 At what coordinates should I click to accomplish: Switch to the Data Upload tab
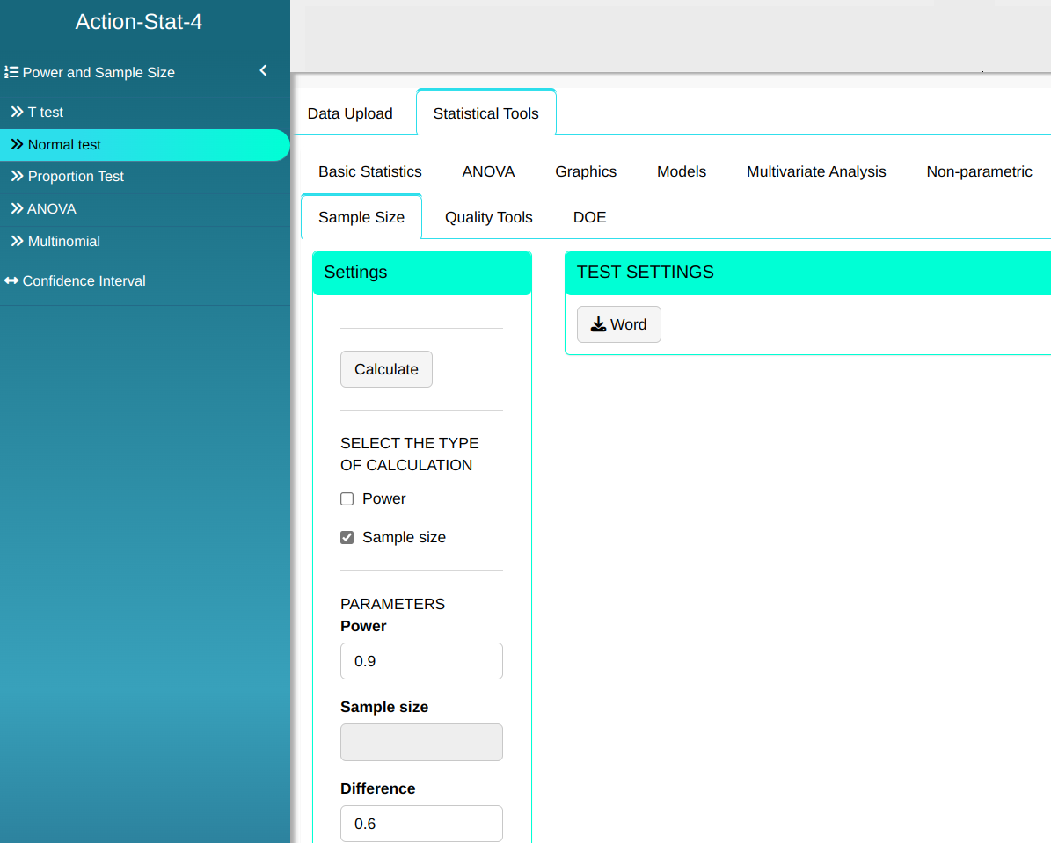pyautogui.click(x=350, y=114)
